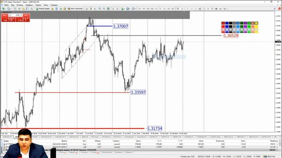Select the 1.36529 price label
282x158 pixels.
point(231,36)
